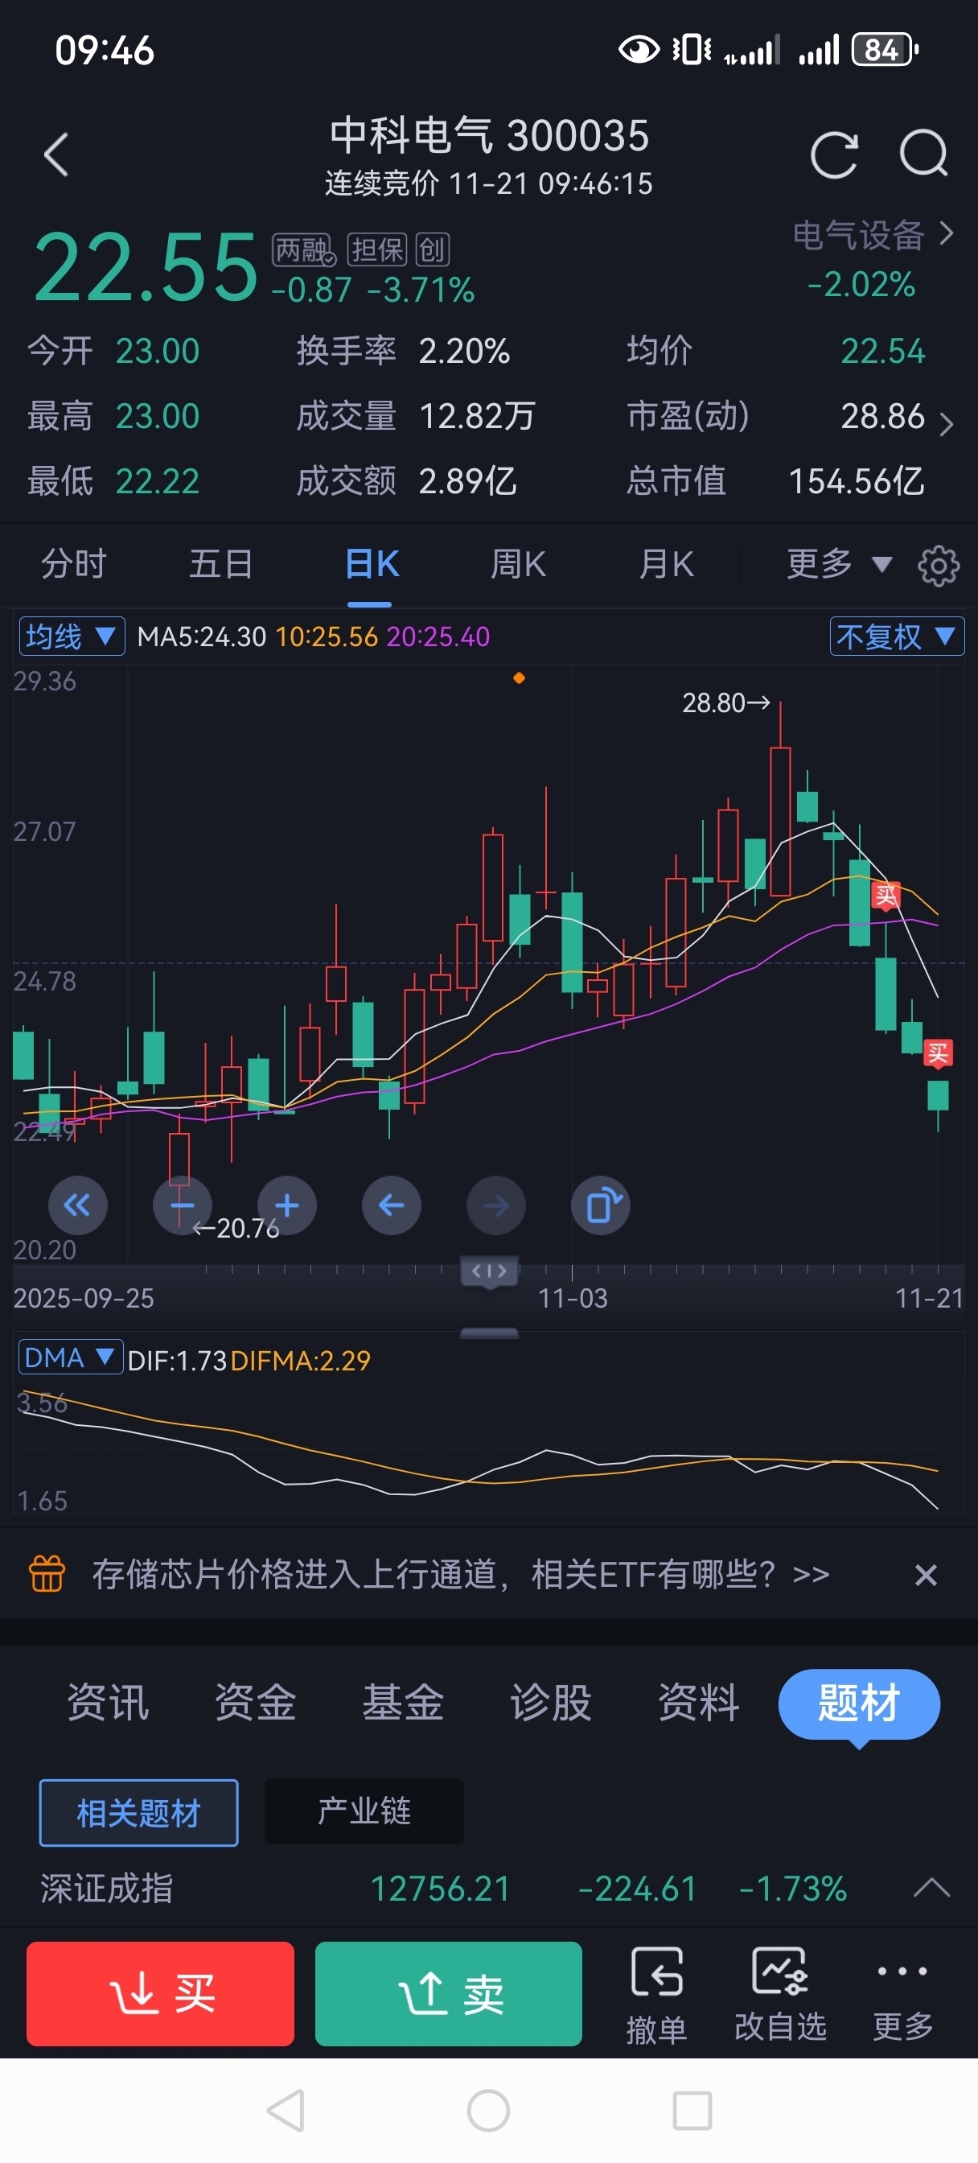Image resolution: width=978 pixels, height=2163 pixels.
Task: Tap the red 买 buy button
Action: click(160, 1993)
